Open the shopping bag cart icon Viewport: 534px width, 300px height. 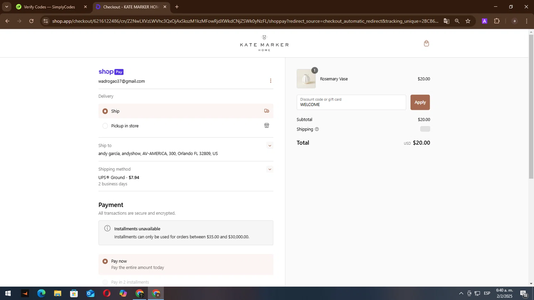(426, 43)
